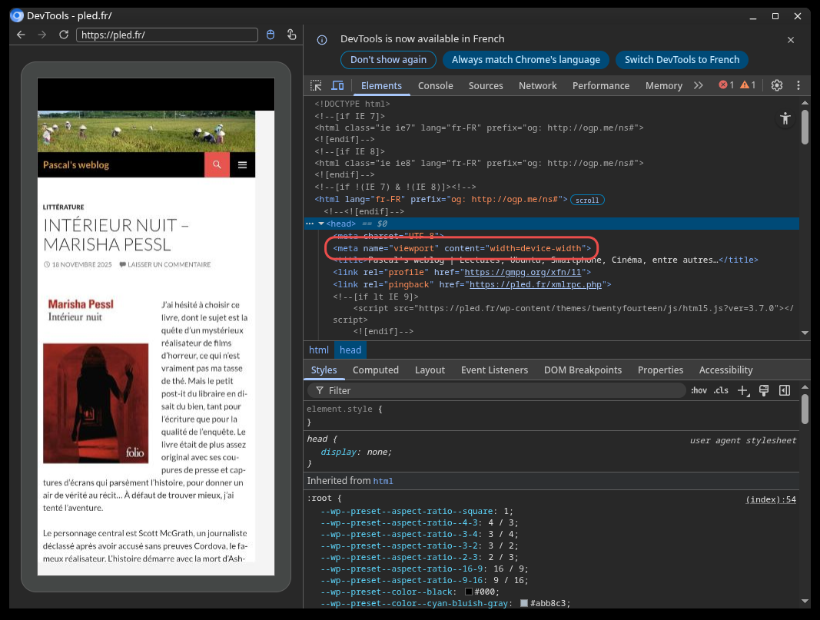Click the black color swatch for #000
The width and height of the screenshot is (820, 620).
[469, 592]
